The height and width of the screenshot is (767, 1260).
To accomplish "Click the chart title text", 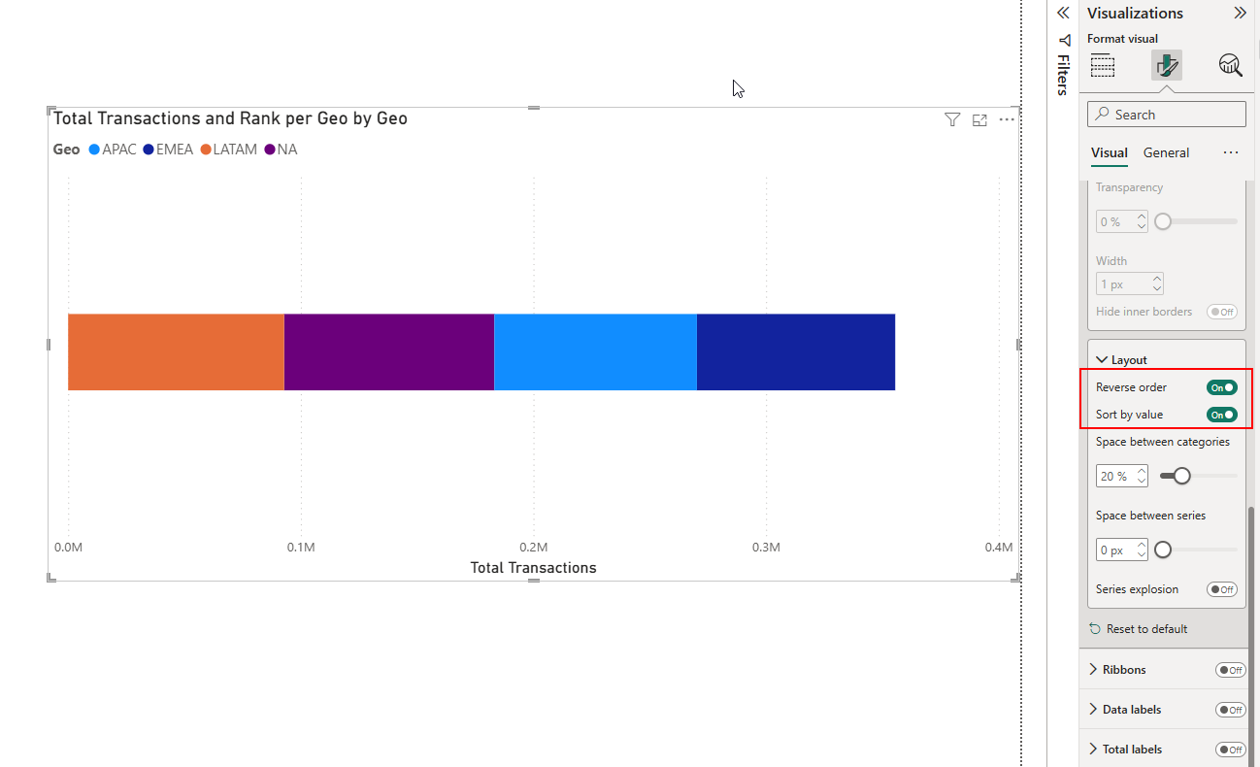I will pyautogui.click(x=230, y=118).
